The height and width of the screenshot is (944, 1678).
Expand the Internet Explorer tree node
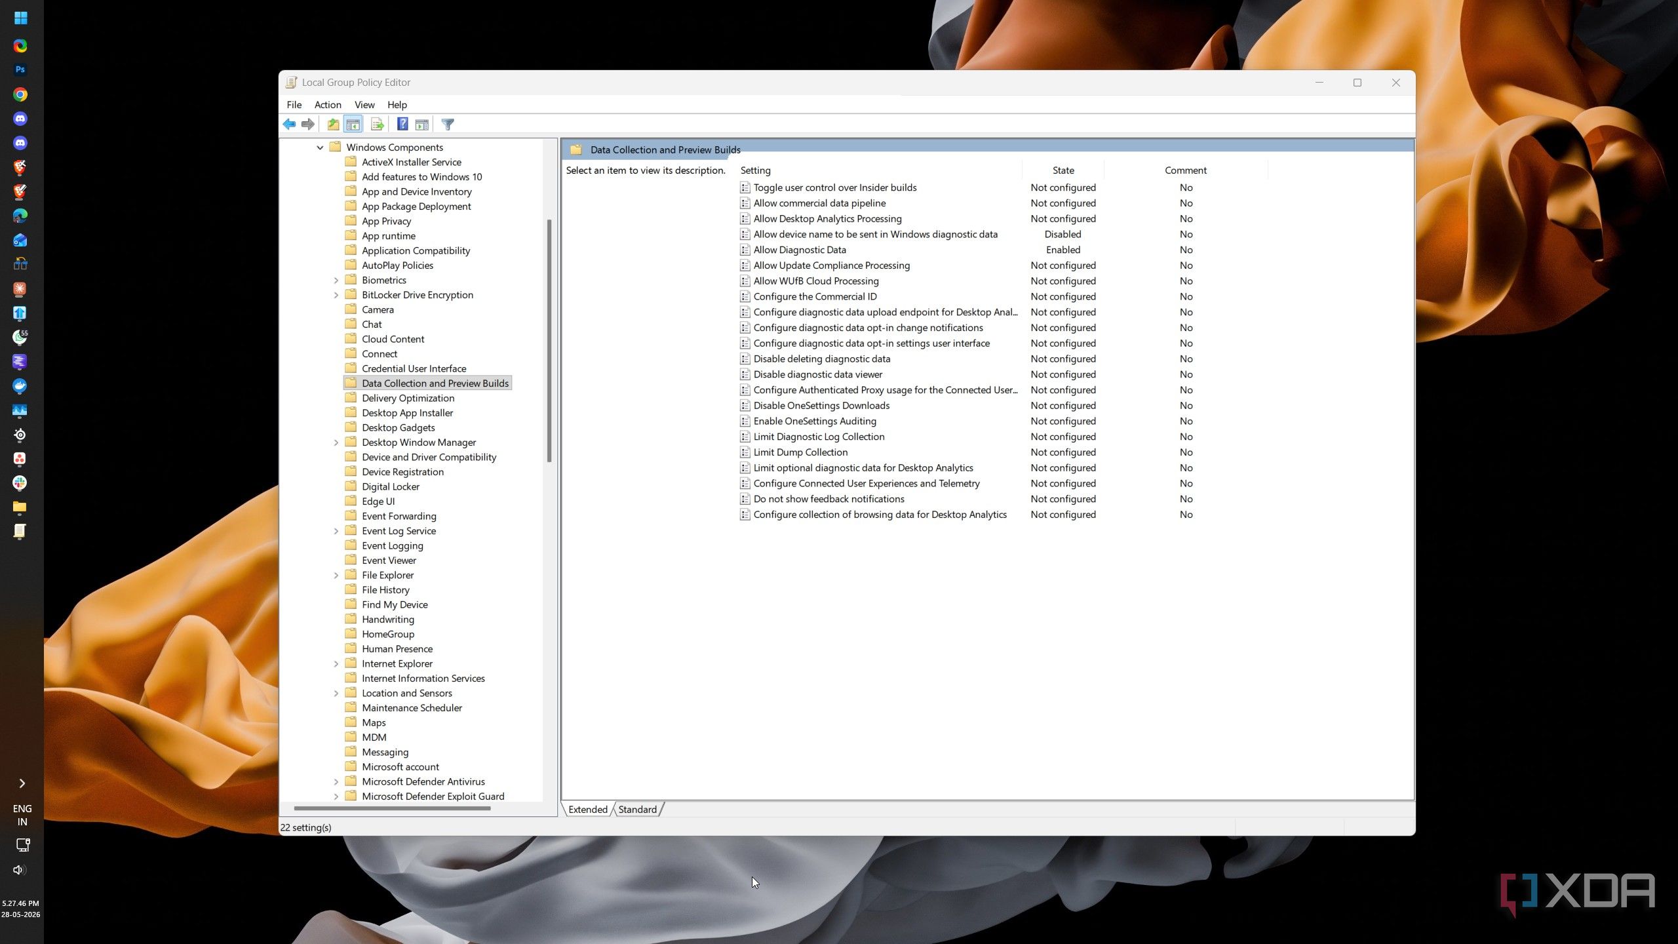(336, 663)
